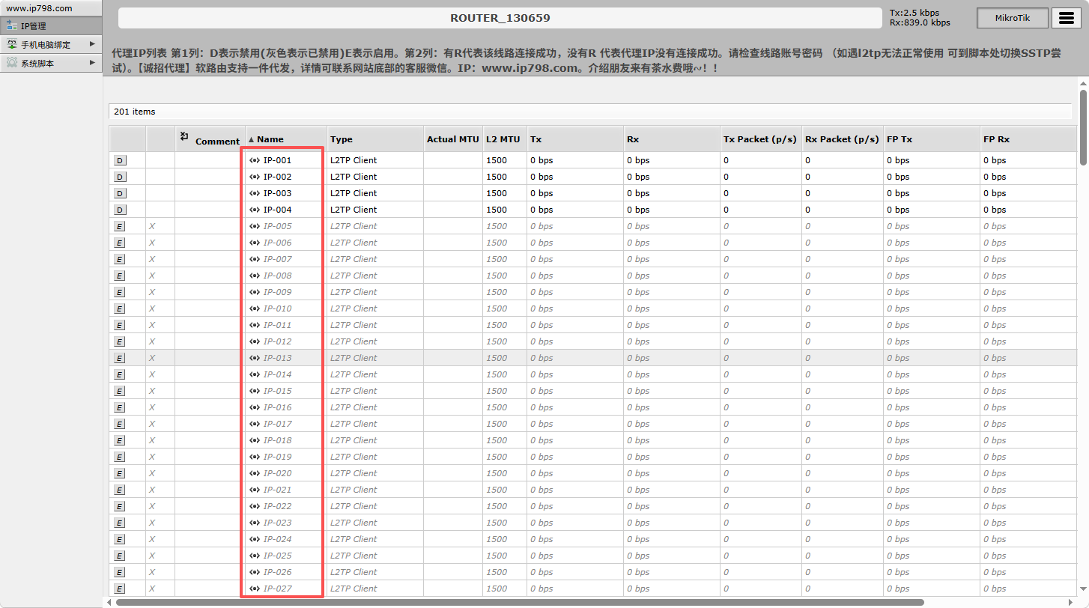Screen dimensions: 1089x608
Task: Click the interface icon of IP-016
Action: (x=255, y=407)
